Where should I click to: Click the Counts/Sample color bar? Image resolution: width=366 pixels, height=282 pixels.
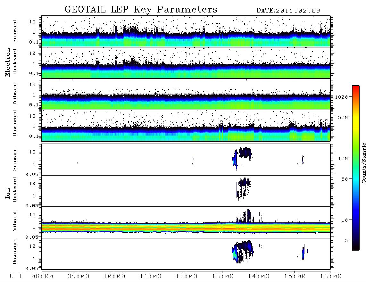point(356,168)
